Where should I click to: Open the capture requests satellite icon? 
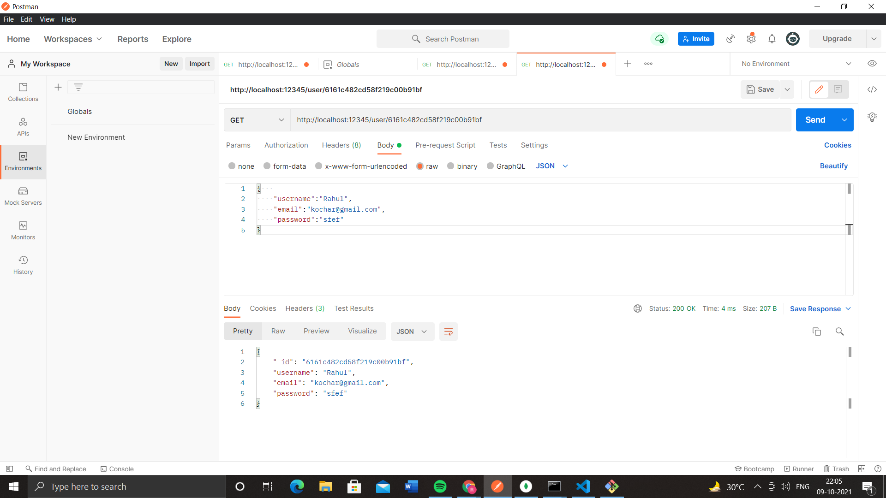pos(730,39)
